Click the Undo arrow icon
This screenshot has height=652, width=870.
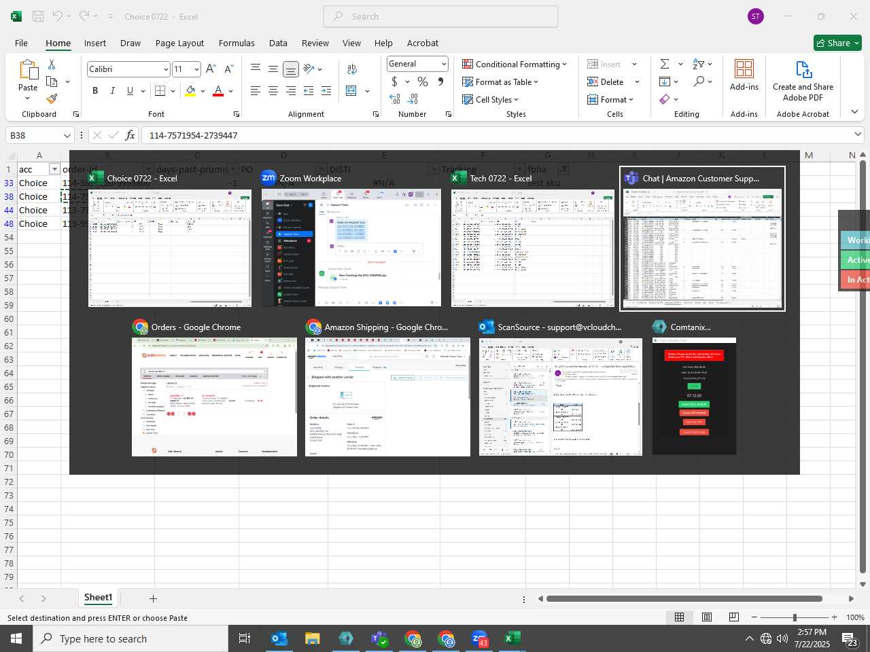pos(58,16)
